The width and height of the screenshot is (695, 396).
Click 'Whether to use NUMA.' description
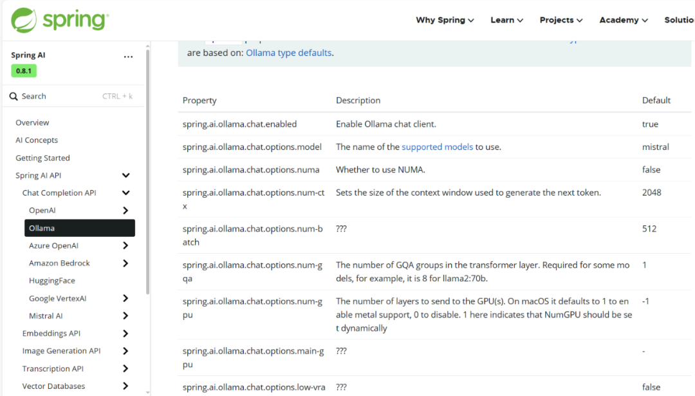(380, 170)
